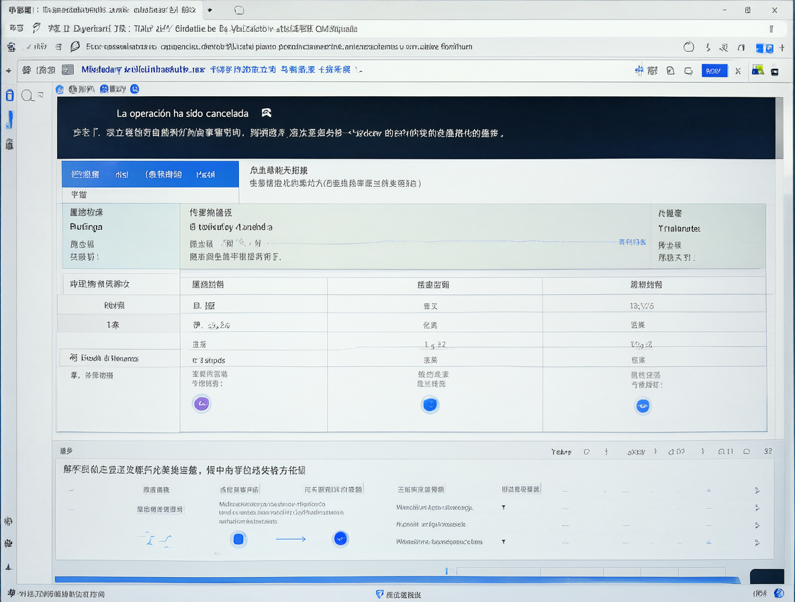Follow the small blue link in the info card
Viewport: 795px width, 602px height.
(x=633, y=242)
